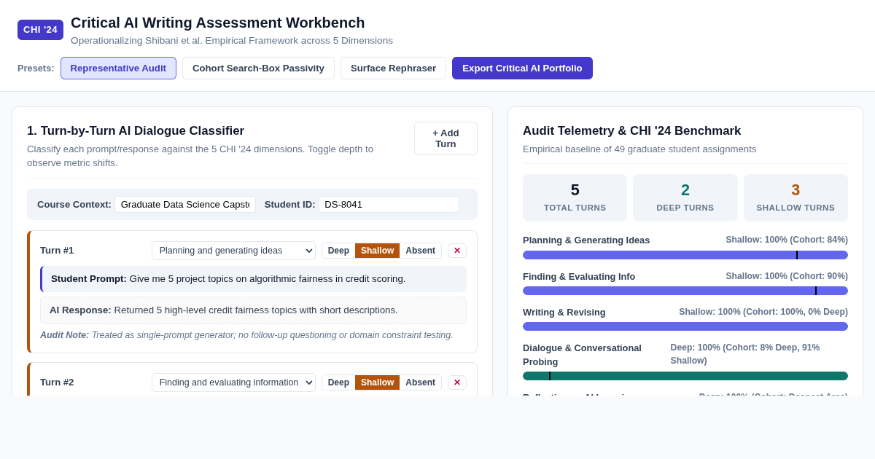This screenshot has width=875, height=459.
Task: Click Writing & Revising progress bar
Action: [685, 326]
